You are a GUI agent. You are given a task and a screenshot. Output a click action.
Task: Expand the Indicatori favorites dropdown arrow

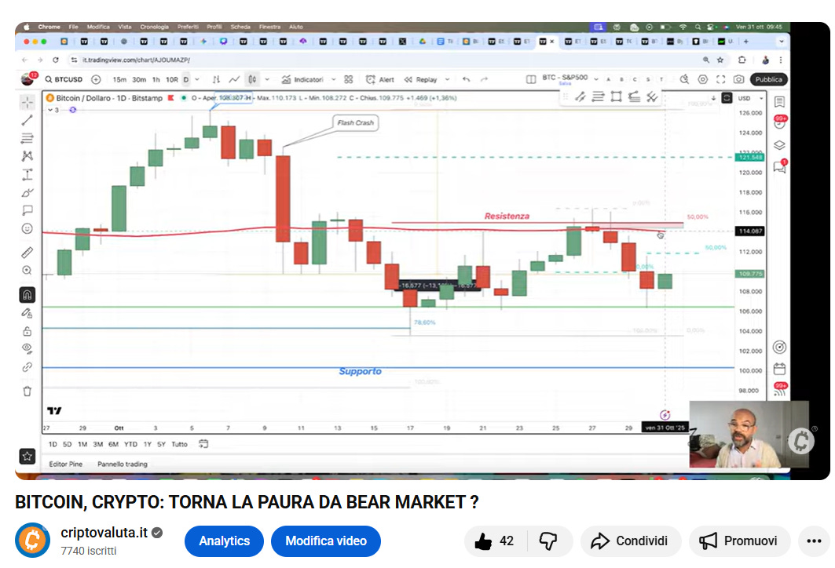click(x=333, y=79)
